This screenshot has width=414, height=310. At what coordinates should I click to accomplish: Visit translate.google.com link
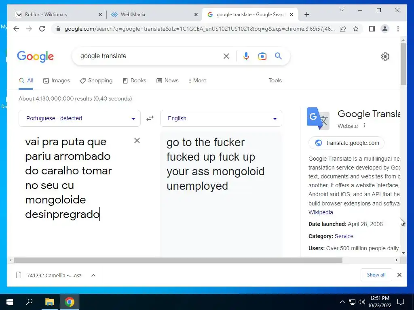[346, 143]
